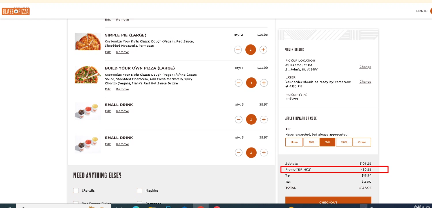The width and height of the screenshot is (432, 208).
Task: Expand Apply a Reward or Code section
Action: [x=301, y=118]
